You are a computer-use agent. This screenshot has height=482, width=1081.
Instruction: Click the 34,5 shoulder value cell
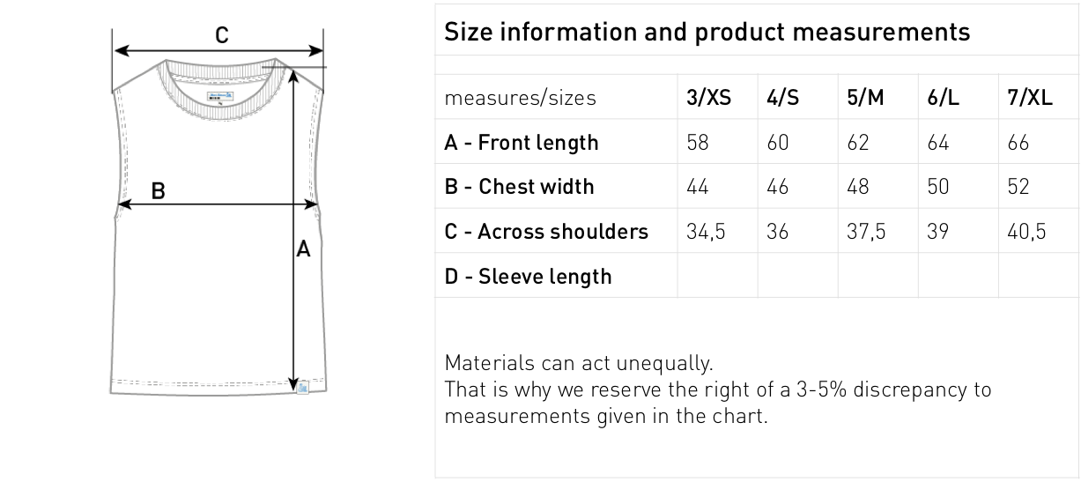pos(706,232)
